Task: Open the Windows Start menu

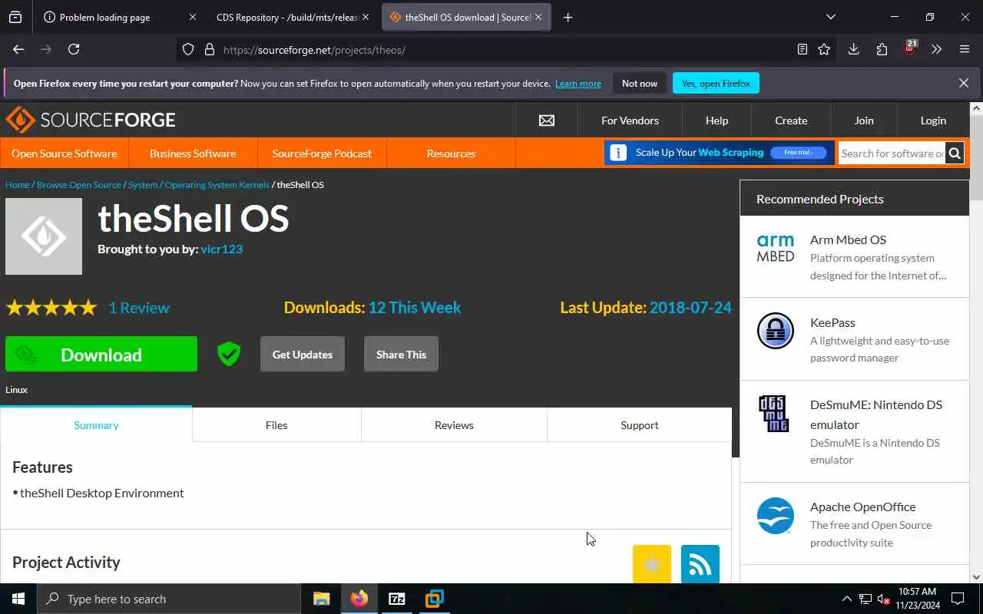Action: (x=18, y=599)
